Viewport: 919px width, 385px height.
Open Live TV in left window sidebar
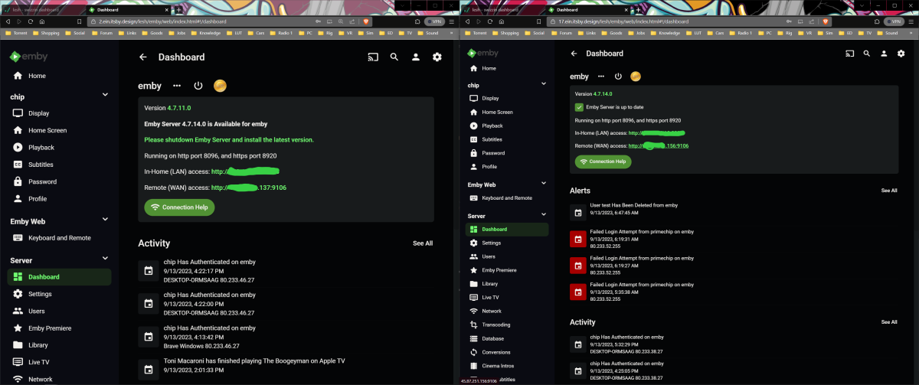click(59, 362)
